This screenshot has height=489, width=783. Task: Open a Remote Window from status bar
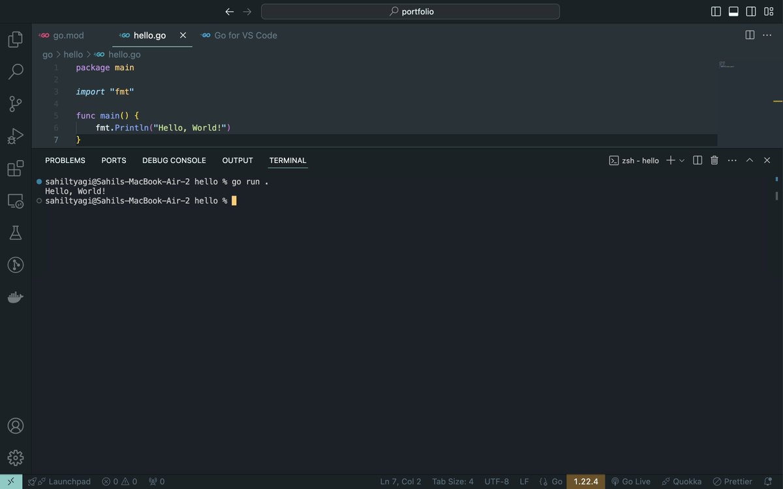11,482
